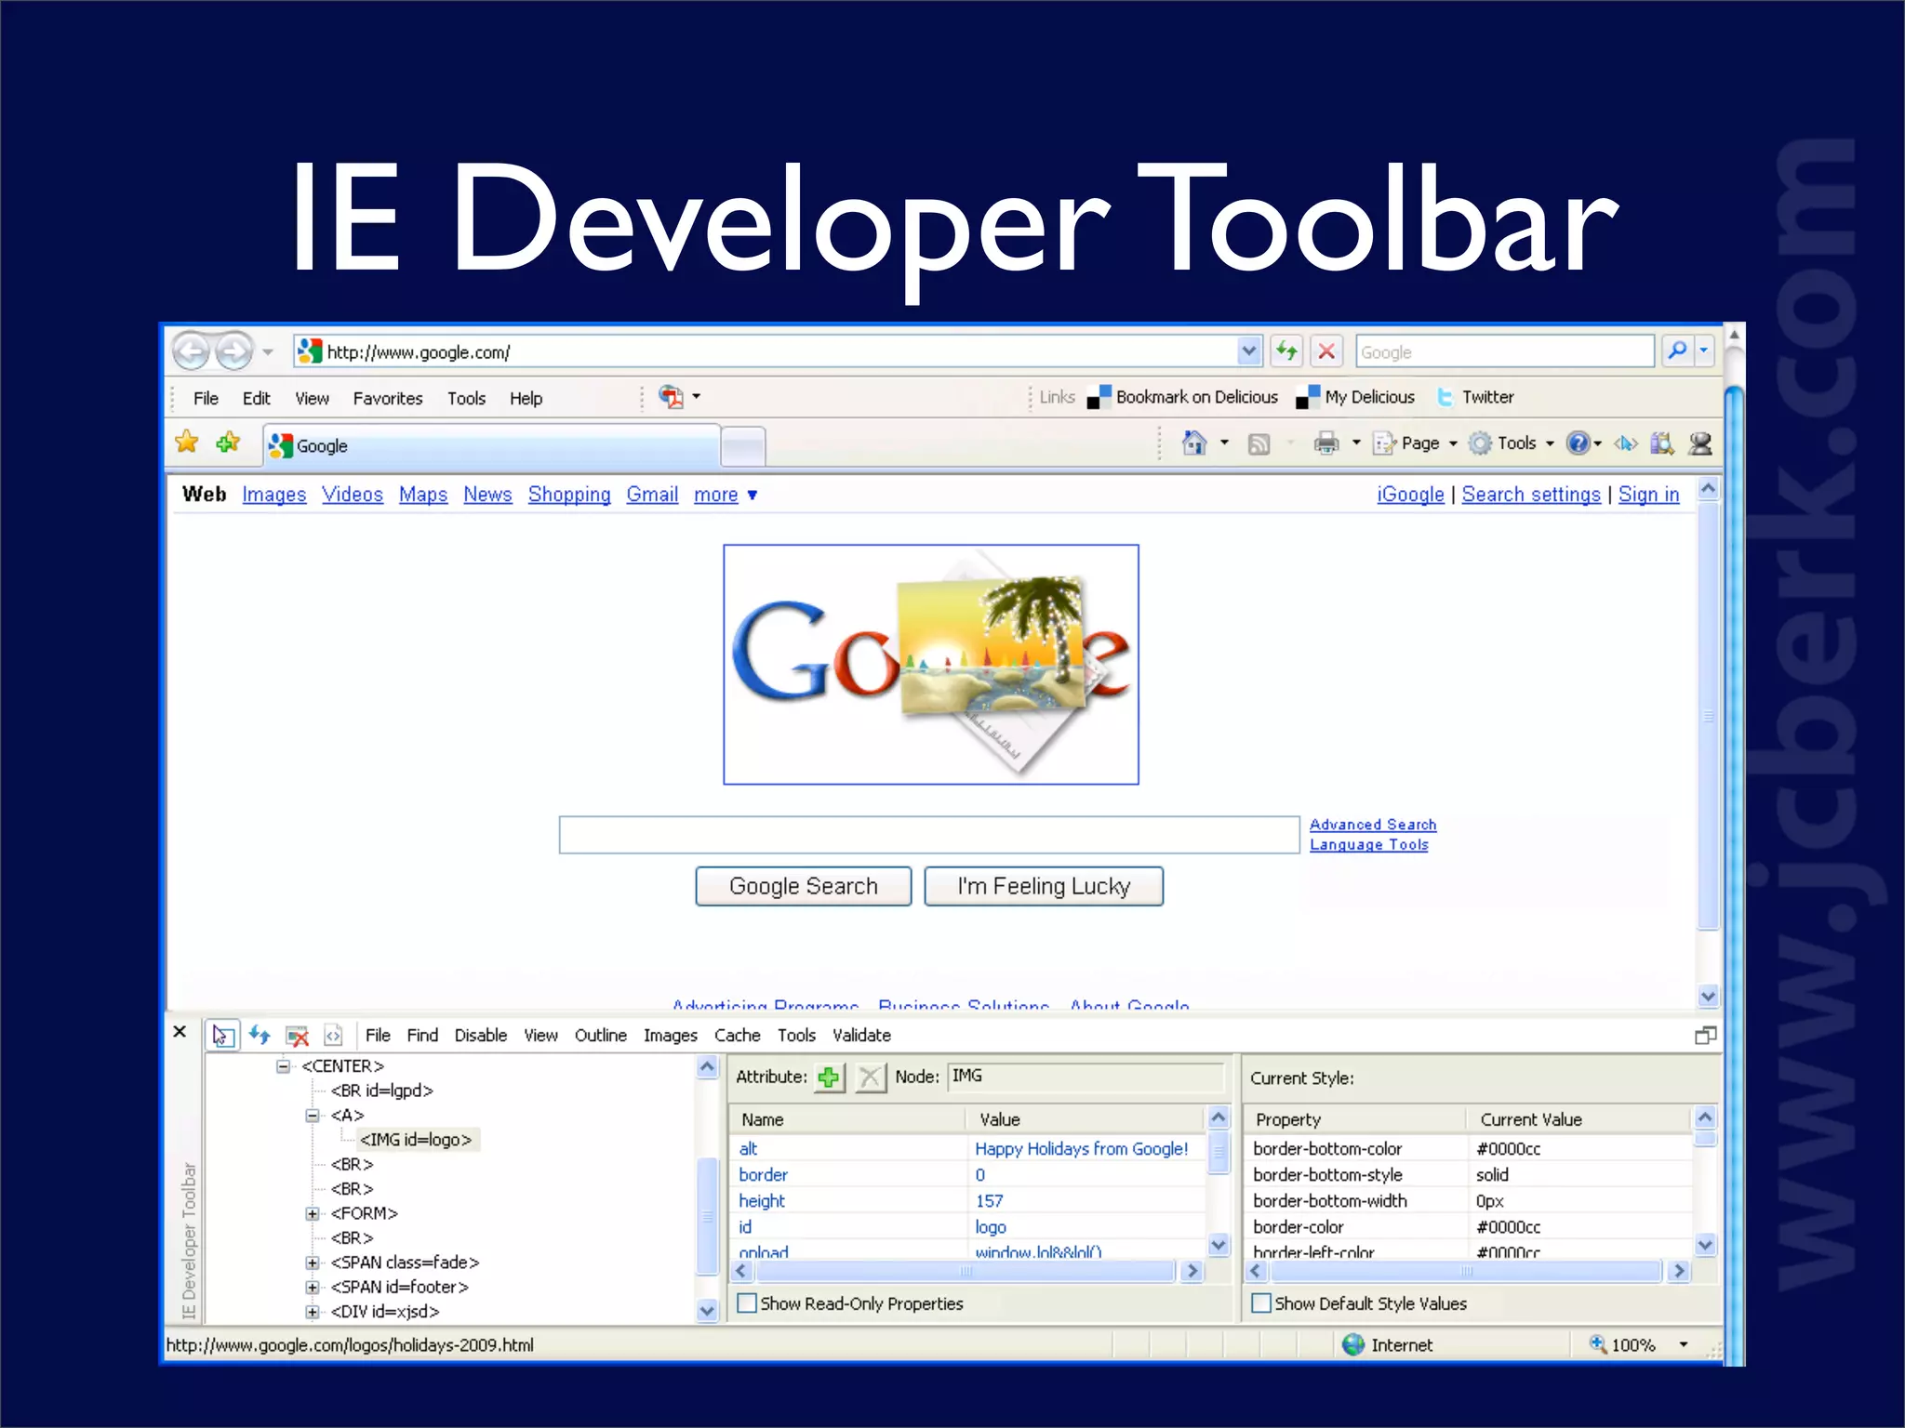Click the browser Back arrow button

click(x=193, y=351)
